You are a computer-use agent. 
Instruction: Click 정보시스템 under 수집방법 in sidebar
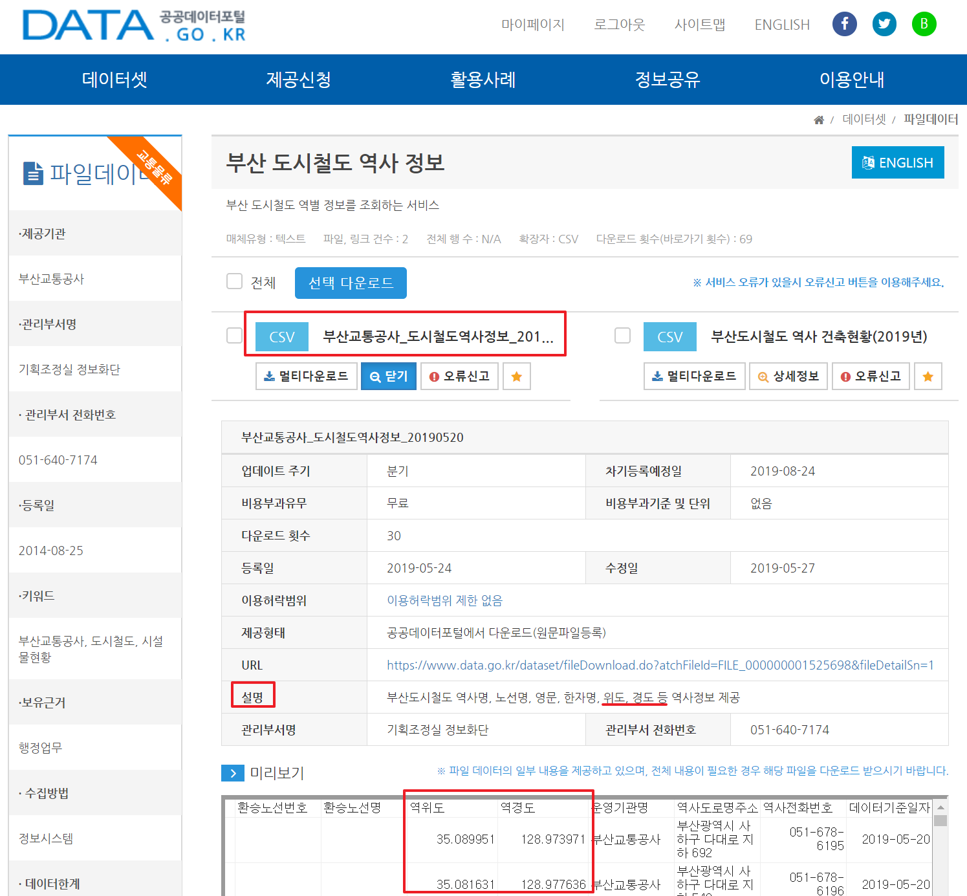(x=46, y=838)
